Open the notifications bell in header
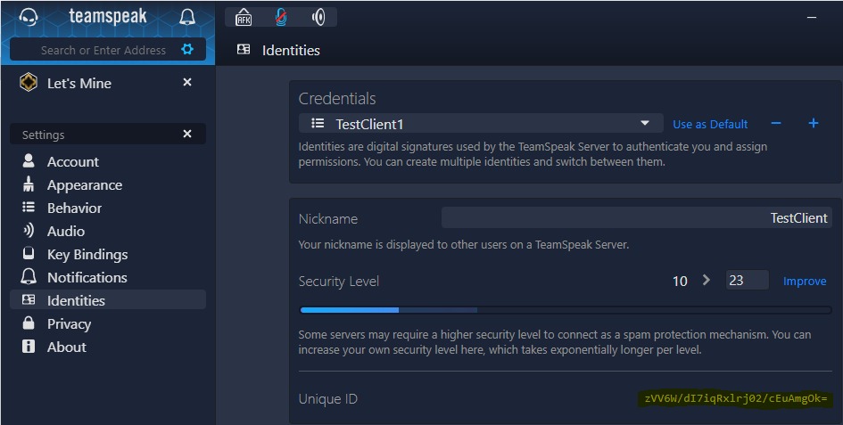The width and height of the screenshot is (843, 425). tap(187, 17)
